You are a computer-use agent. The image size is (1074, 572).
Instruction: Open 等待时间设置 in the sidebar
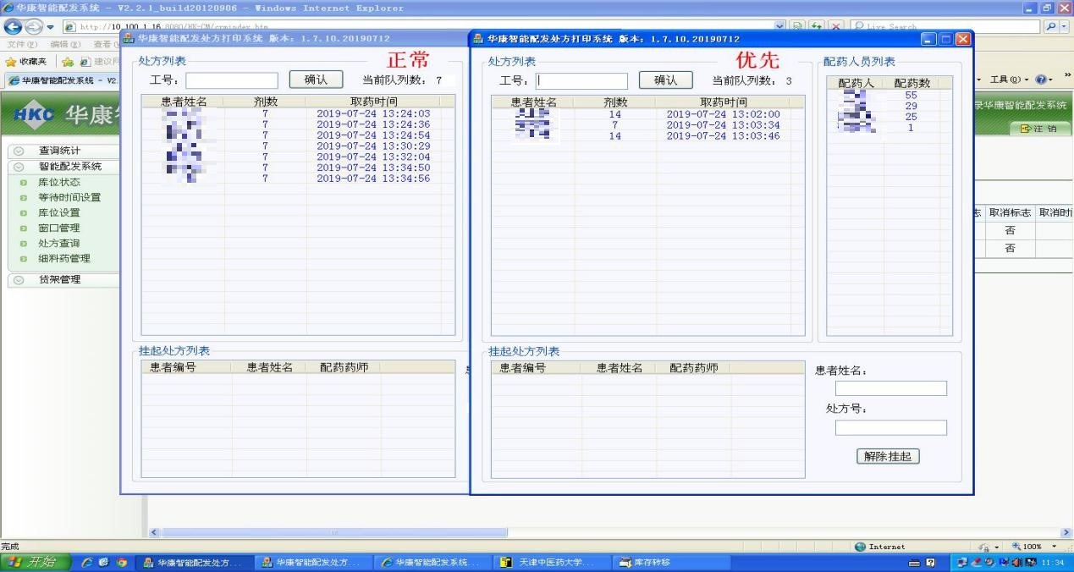(x=69, y=197)
